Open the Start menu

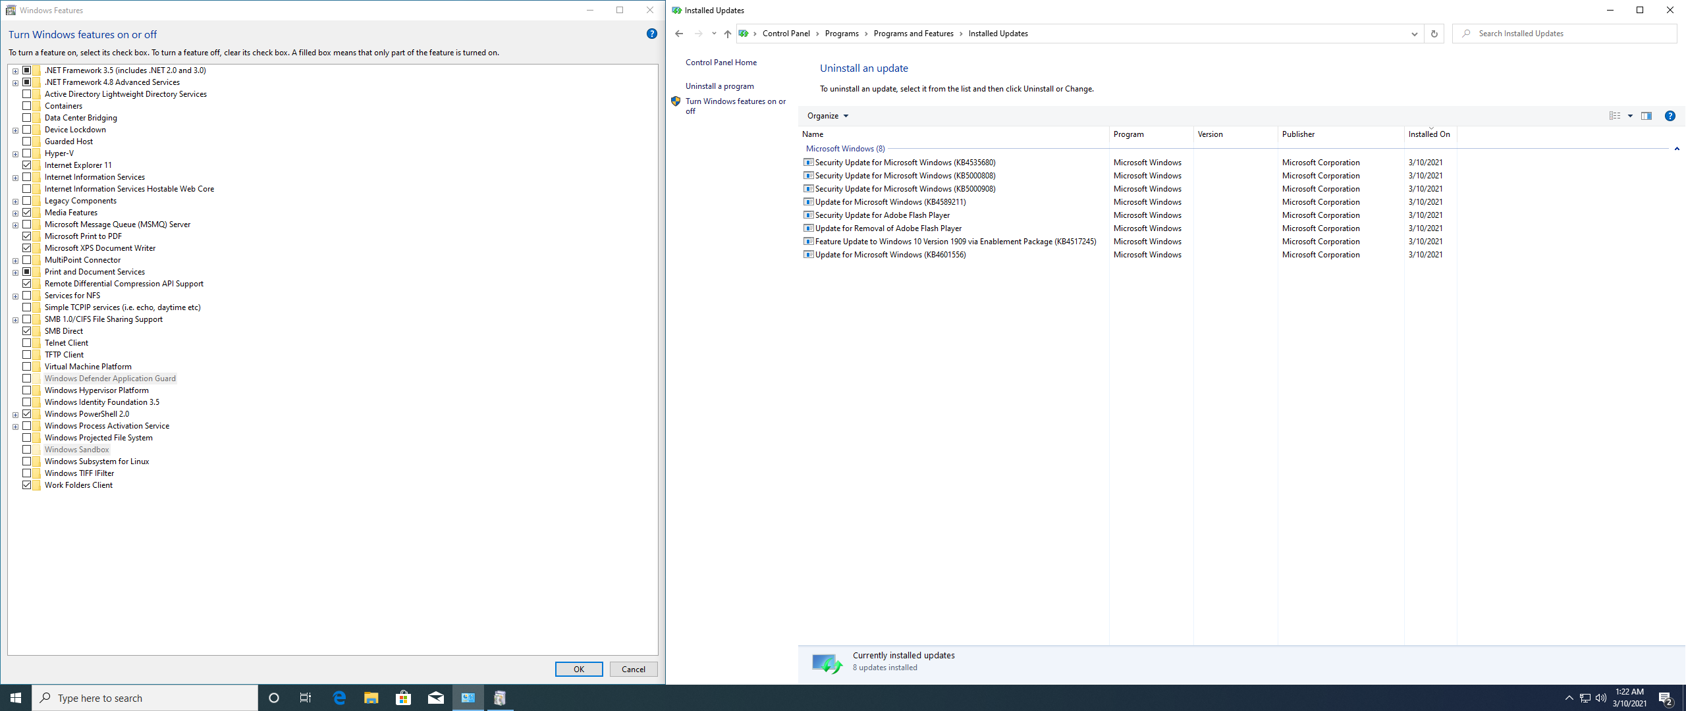[16, 698]
